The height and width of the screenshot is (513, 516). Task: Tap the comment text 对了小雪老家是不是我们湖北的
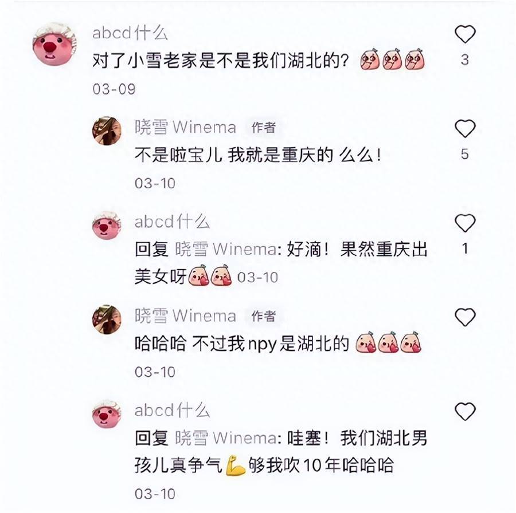click(221, 61)
